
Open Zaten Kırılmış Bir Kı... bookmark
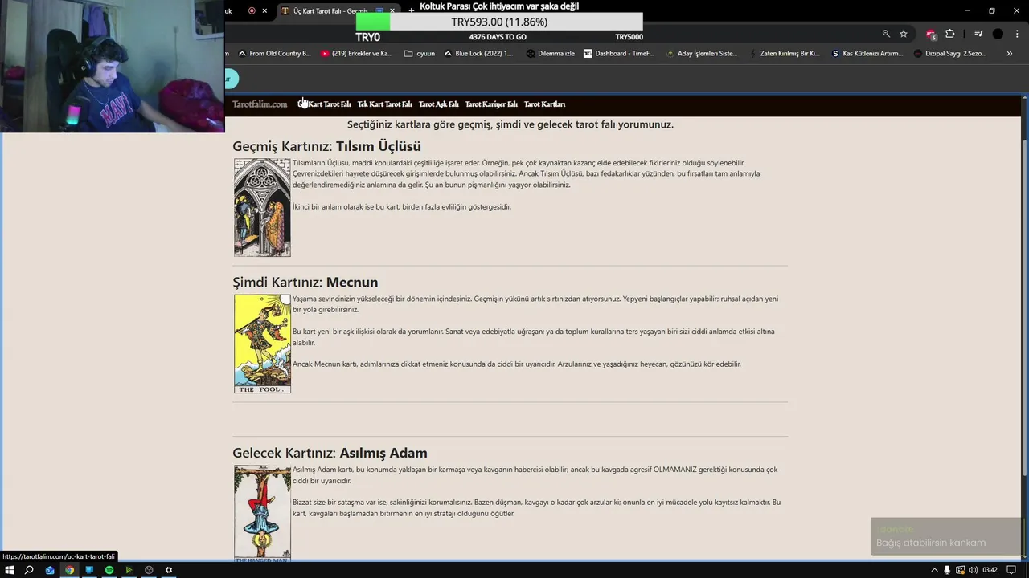click(x=784, y=54)
